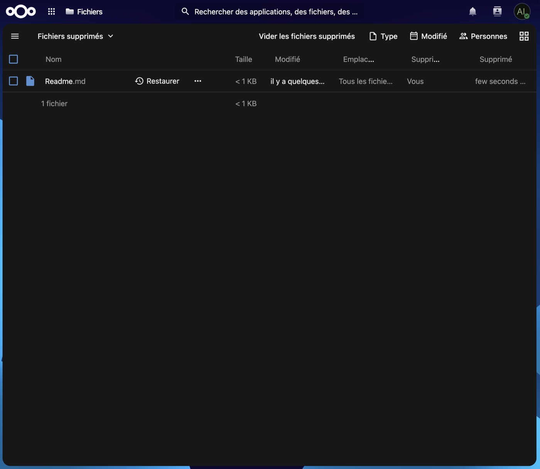Click the 'few seconds ...' deleted time cell
This screenshot has width=540, height=469.
tap(500, 81)
